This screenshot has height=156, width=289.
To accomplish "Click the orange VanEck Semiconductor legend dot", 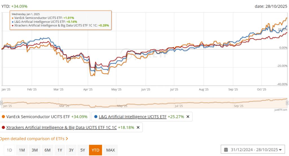I will 3,117.
